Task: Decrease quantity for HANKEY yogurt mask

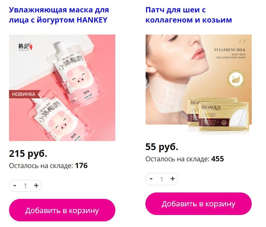Action: [15, 186]
